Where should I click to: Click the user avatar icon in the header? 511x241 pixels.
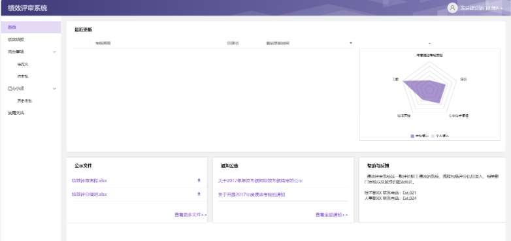click(x=452, y=8)
